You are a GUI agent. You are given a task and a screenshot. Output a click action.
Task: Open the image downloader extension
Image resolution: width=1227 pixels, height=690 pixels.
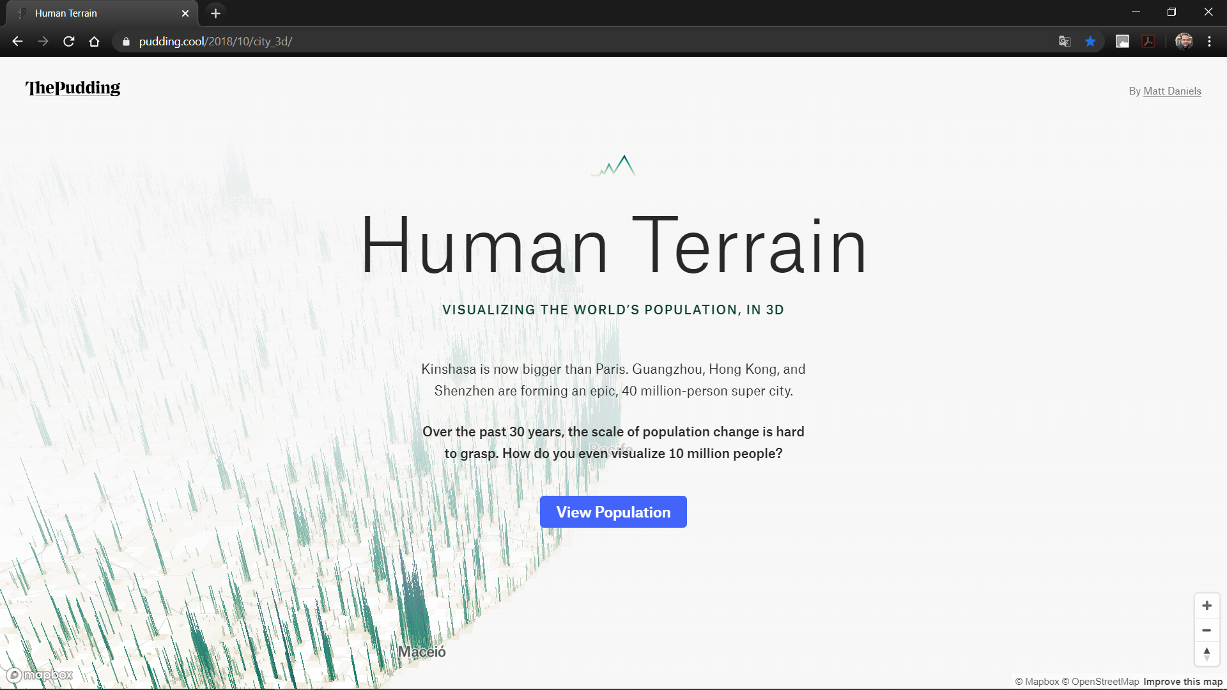(x=1123, y=41)
